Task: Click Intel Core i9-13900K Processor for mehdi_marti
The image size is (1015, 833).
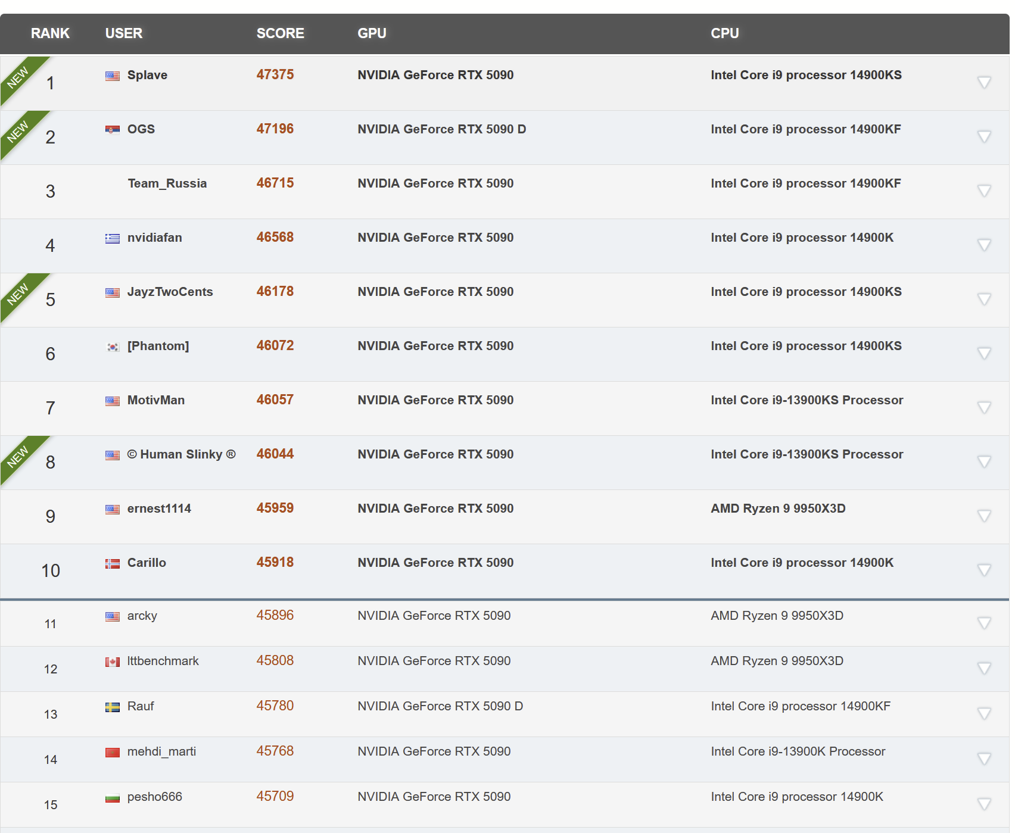Action: pyautogui.click(x=798, y=751)
